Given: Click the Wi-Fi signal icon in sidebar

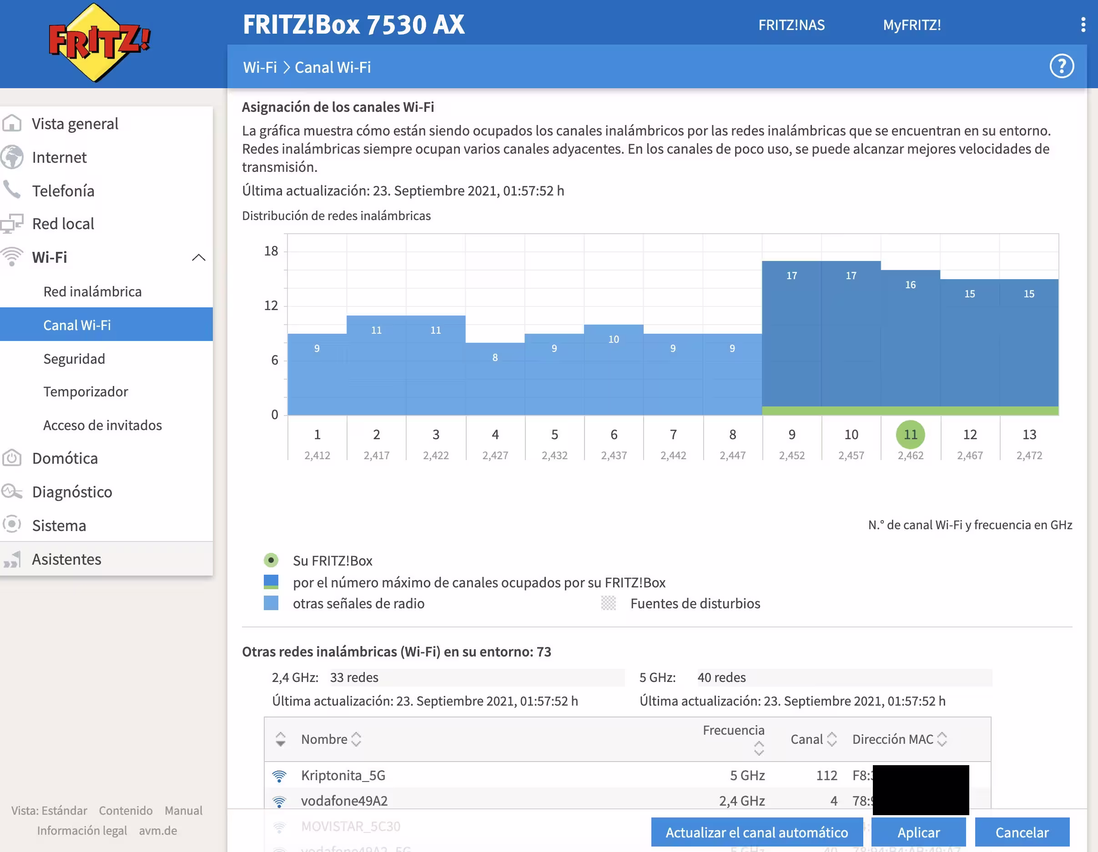Looking at the screenshot, I should pos(12,257).
